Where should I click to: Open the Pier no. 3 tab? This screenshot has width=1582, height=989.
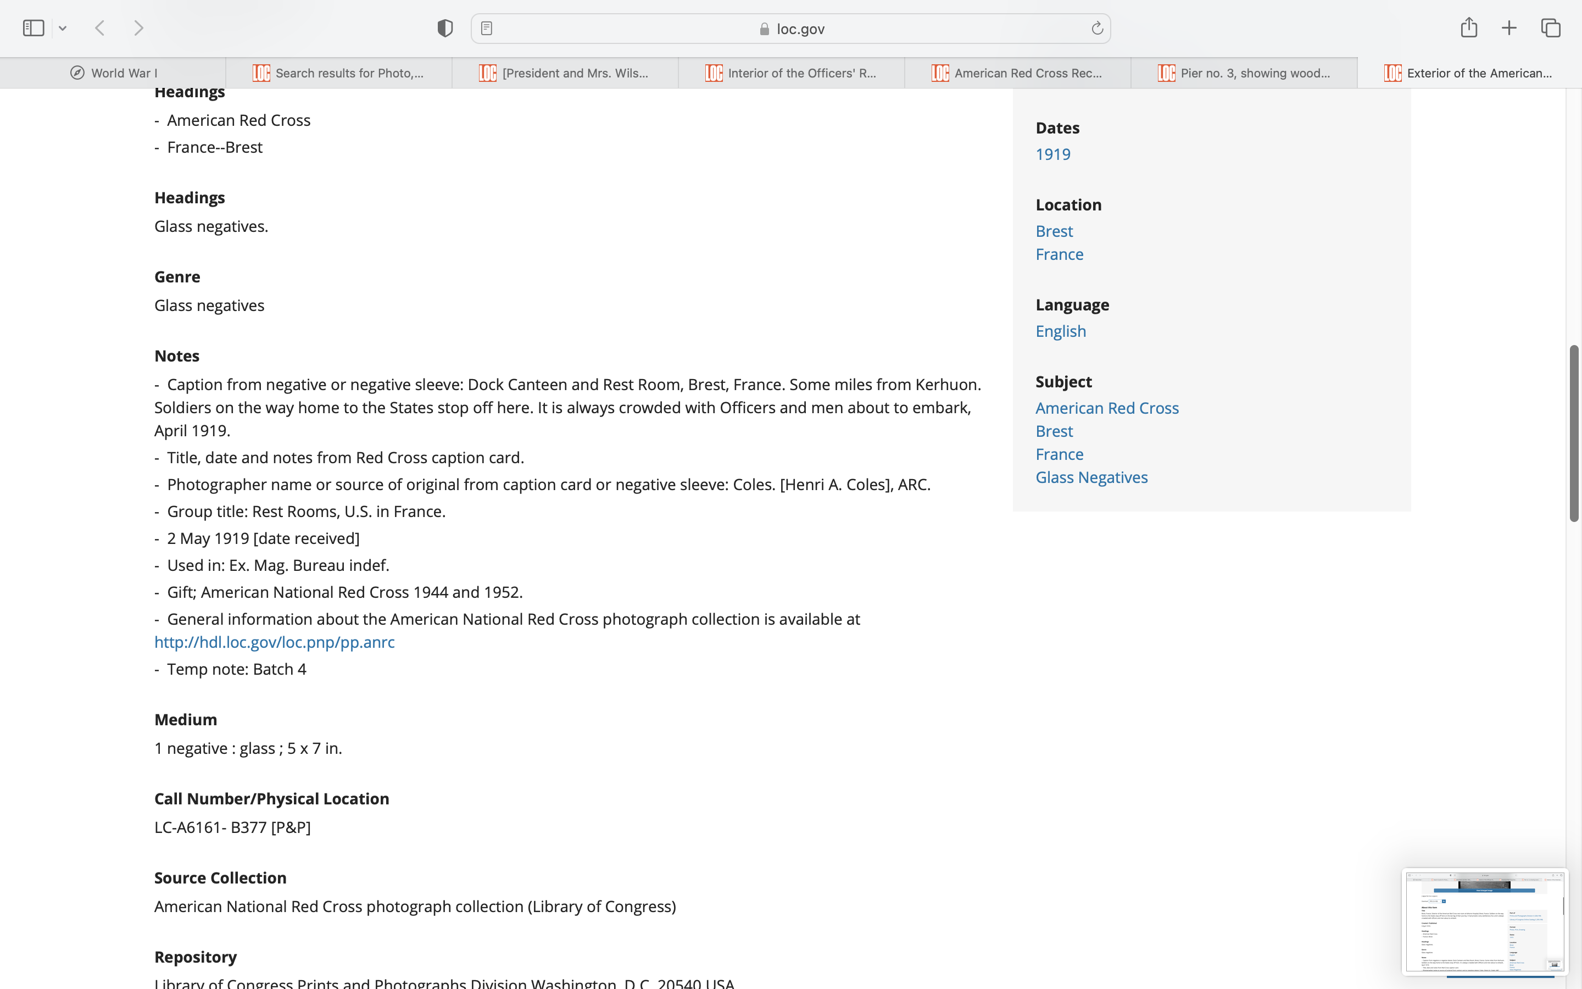click(x=1244, y=73)
